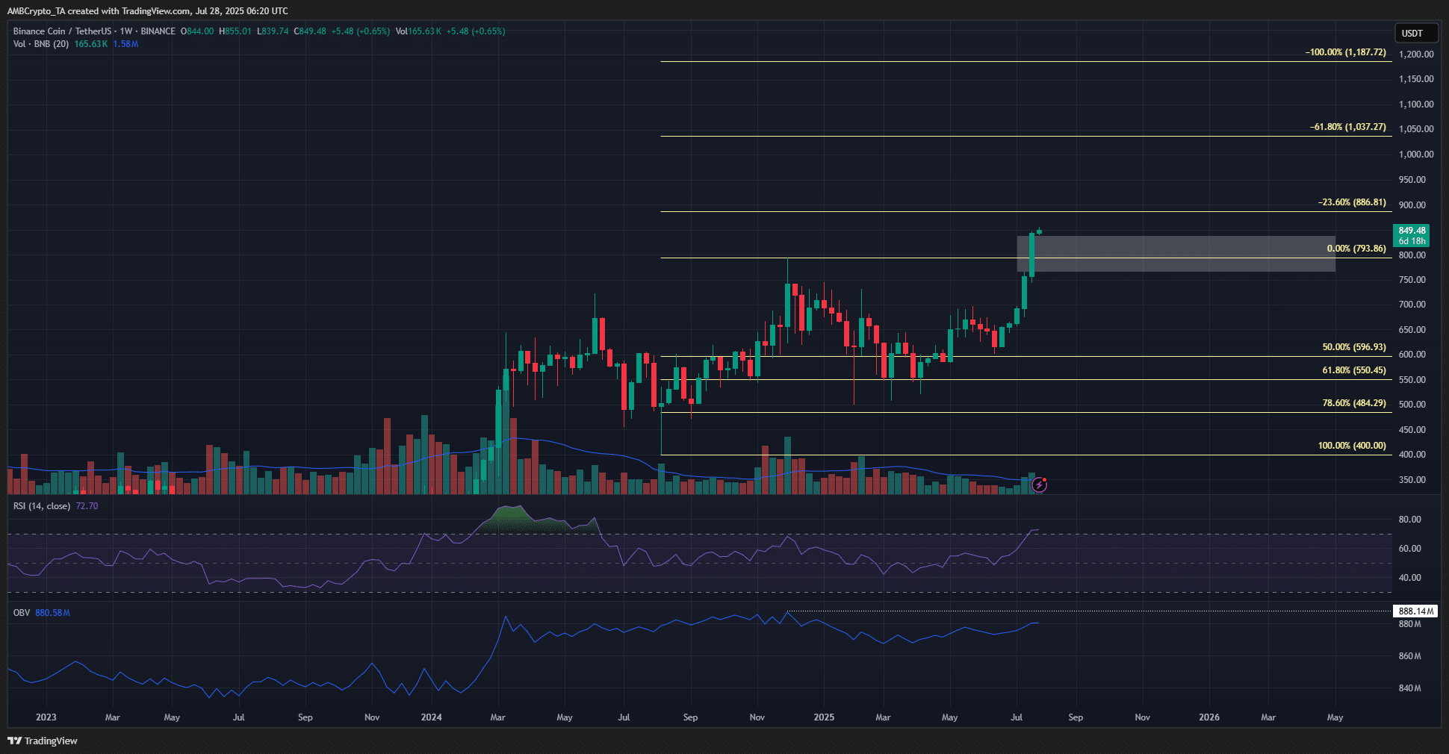Click the 2024 label on time axis

[431, 717]
